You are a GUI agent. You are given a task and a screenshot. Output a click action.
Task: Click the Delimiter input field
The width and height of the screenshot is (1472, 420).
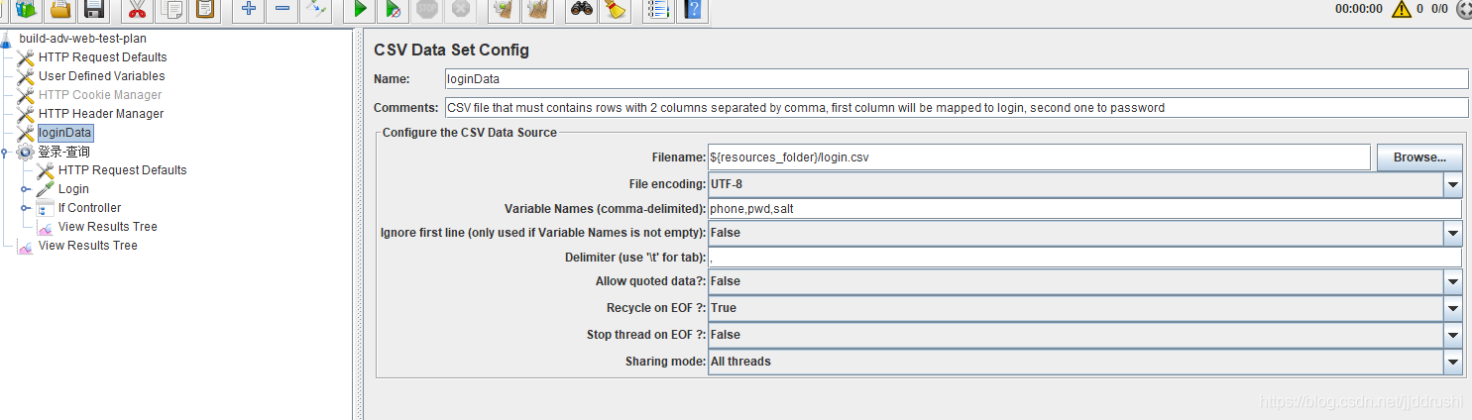pos(1084,258)
